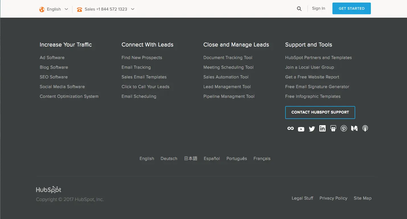Open the Email Tracking link
The height and width of the screenshot is (219, 407).
136,67
